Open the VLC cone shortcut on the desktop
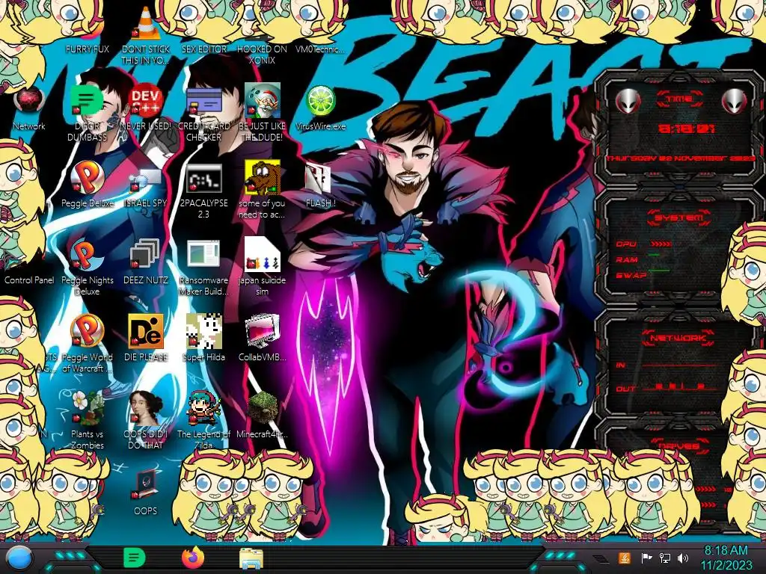The width and height of the screenshot is (766, 574). [x=146, y=25]
